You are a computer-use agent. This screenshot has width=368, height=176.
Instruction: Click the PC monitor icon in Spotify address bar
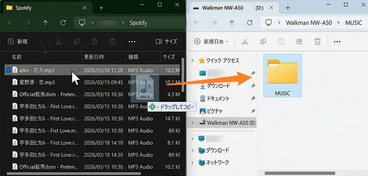tap(82, 22)
